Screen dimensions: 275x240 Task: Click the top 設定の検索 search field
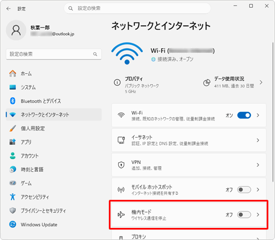[x=137, y=8]
